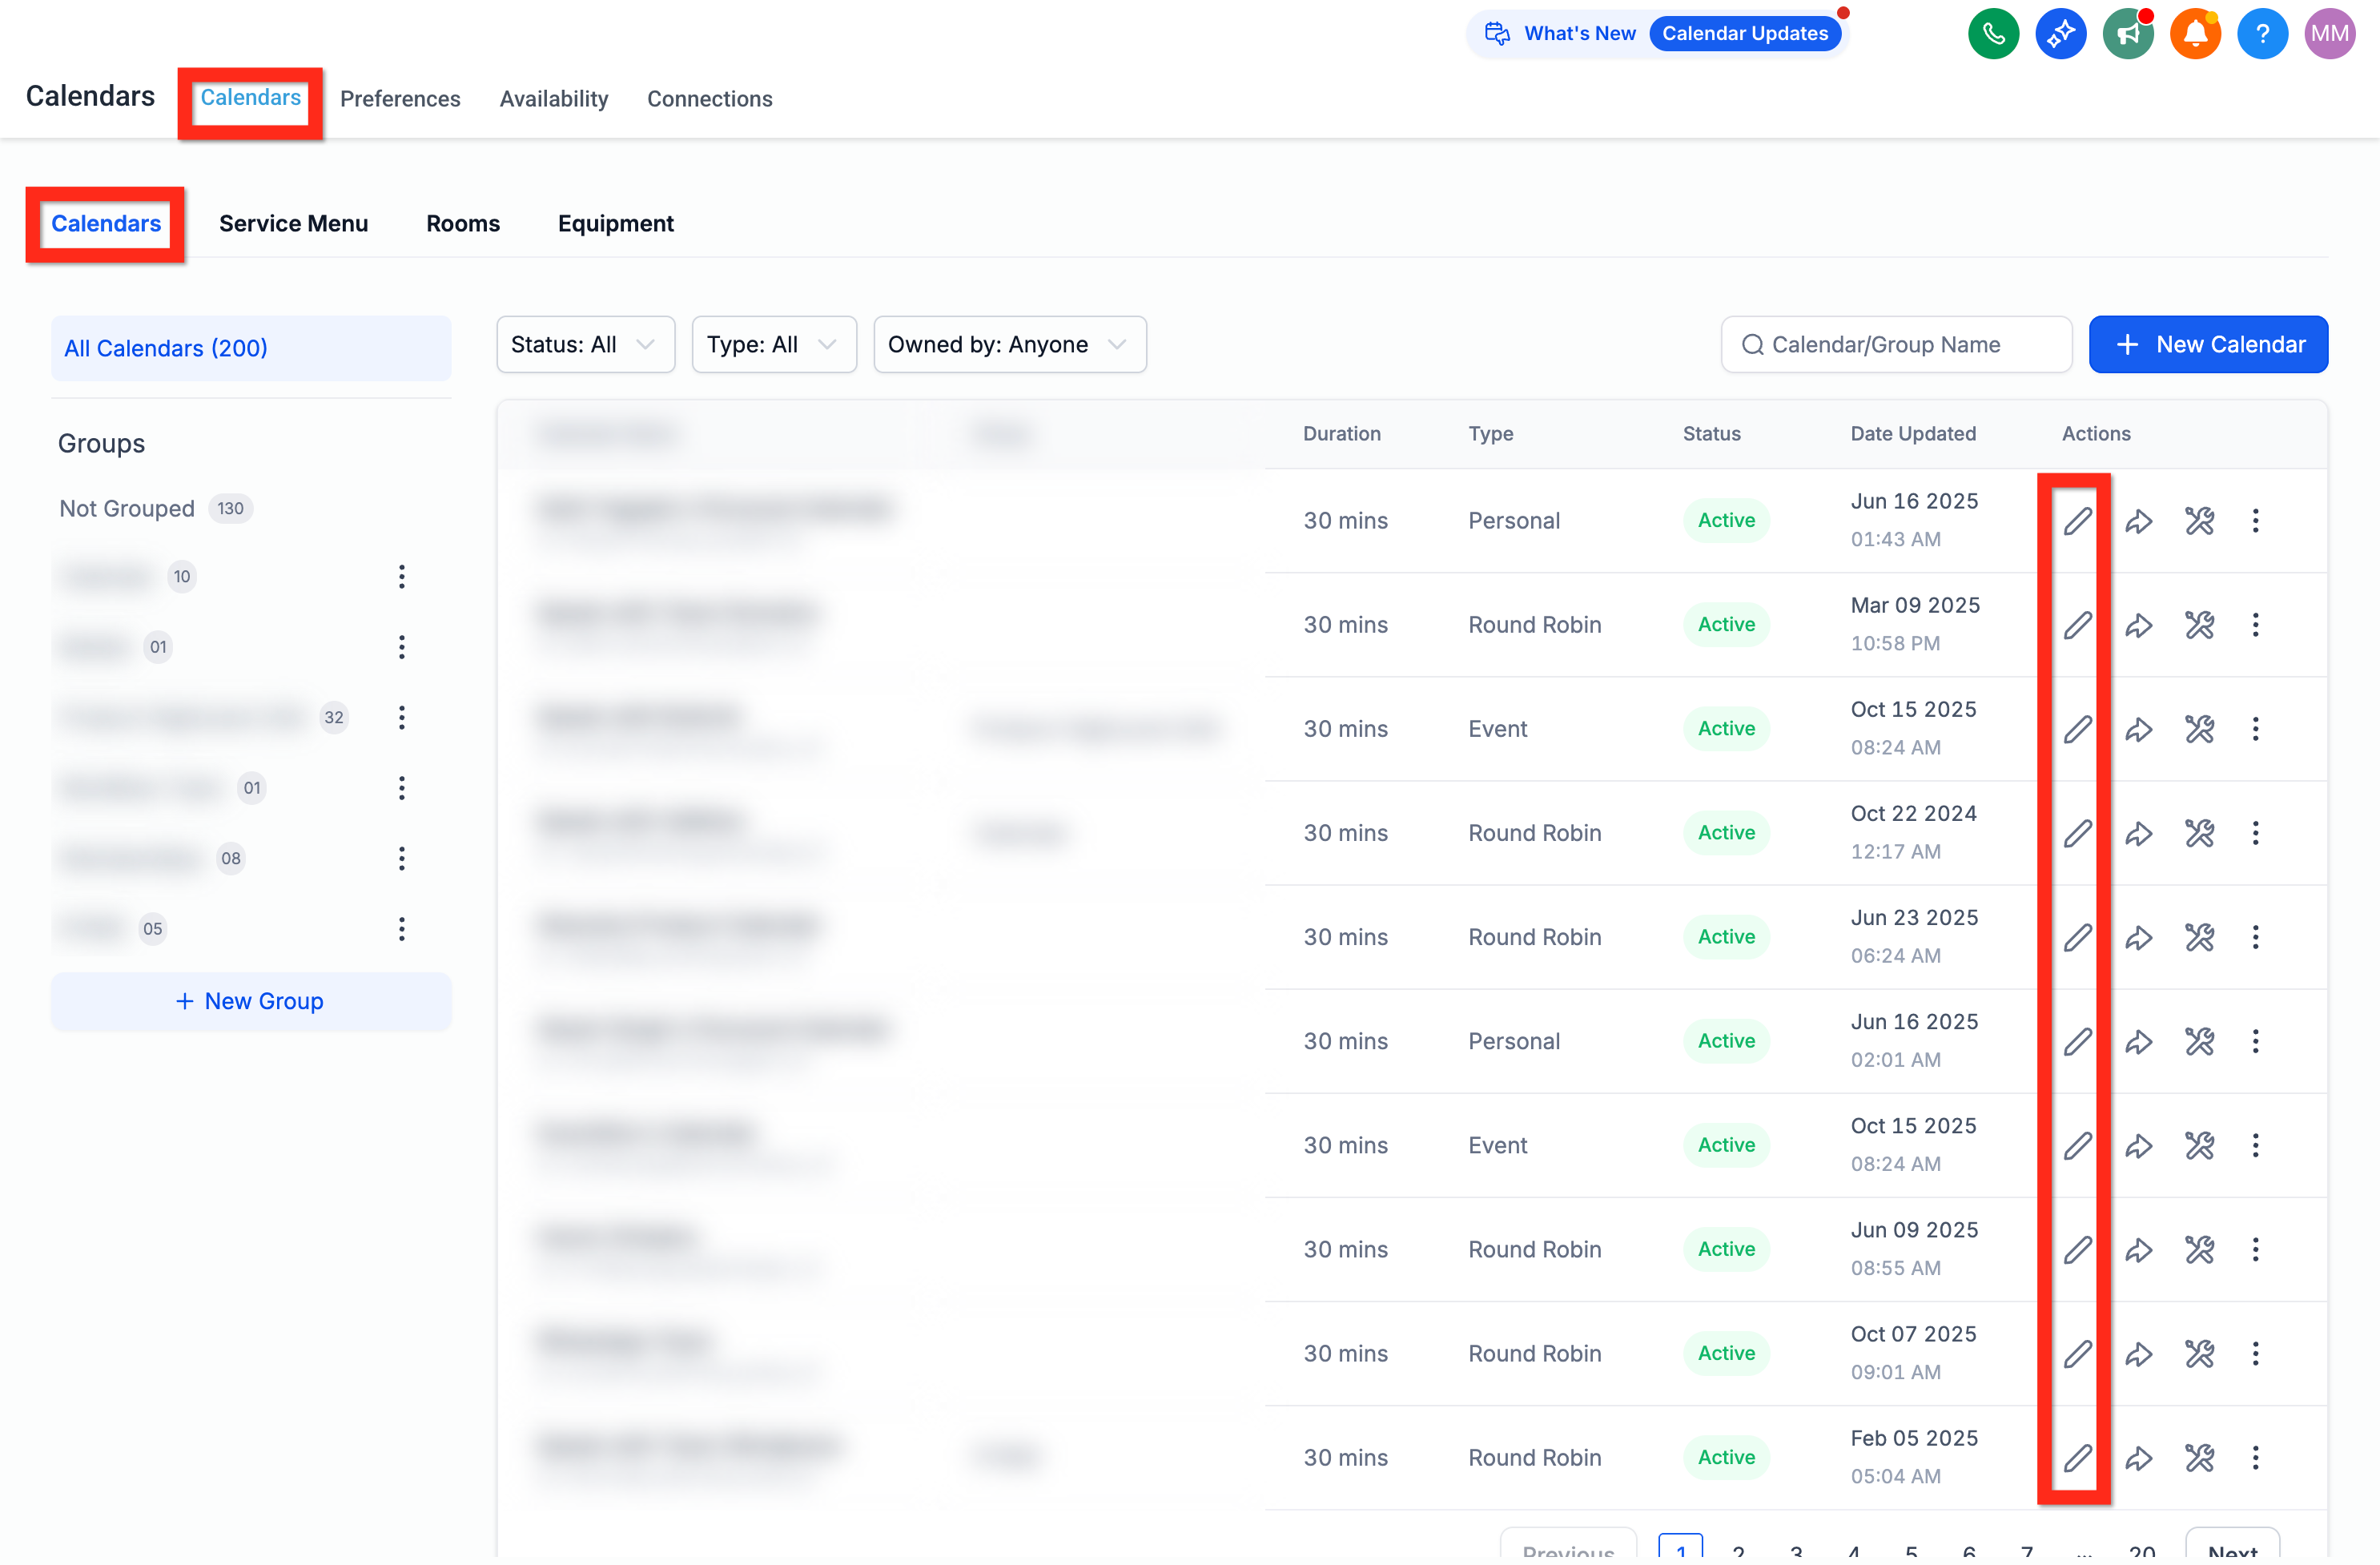
Task: Share the calendar updated Jun 09 2025
Action: click(x=2139, y=1250)
